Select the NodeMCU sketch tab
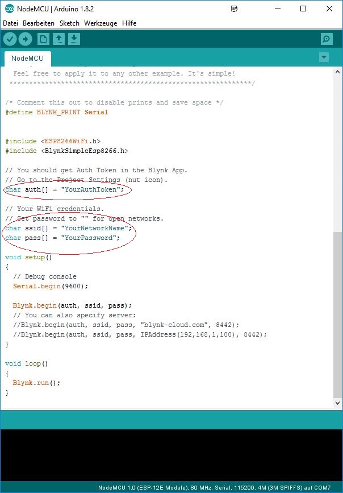Viewport: 343px width, 493px height. pos(28,59)
